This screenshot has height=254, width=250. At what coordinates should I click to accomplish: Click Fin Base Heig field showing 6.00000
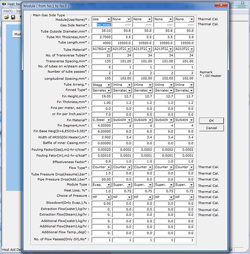click(101, 131)
